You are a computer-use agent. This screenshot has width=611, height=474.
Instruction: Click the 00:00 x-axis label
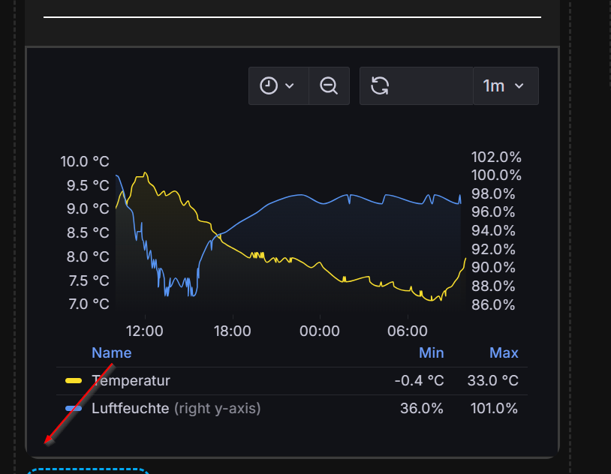(320, 331)
